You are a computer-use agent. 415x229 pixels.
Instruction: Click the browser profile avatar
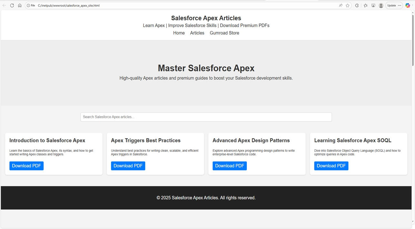pyautogui.click(x=381, y=5)
